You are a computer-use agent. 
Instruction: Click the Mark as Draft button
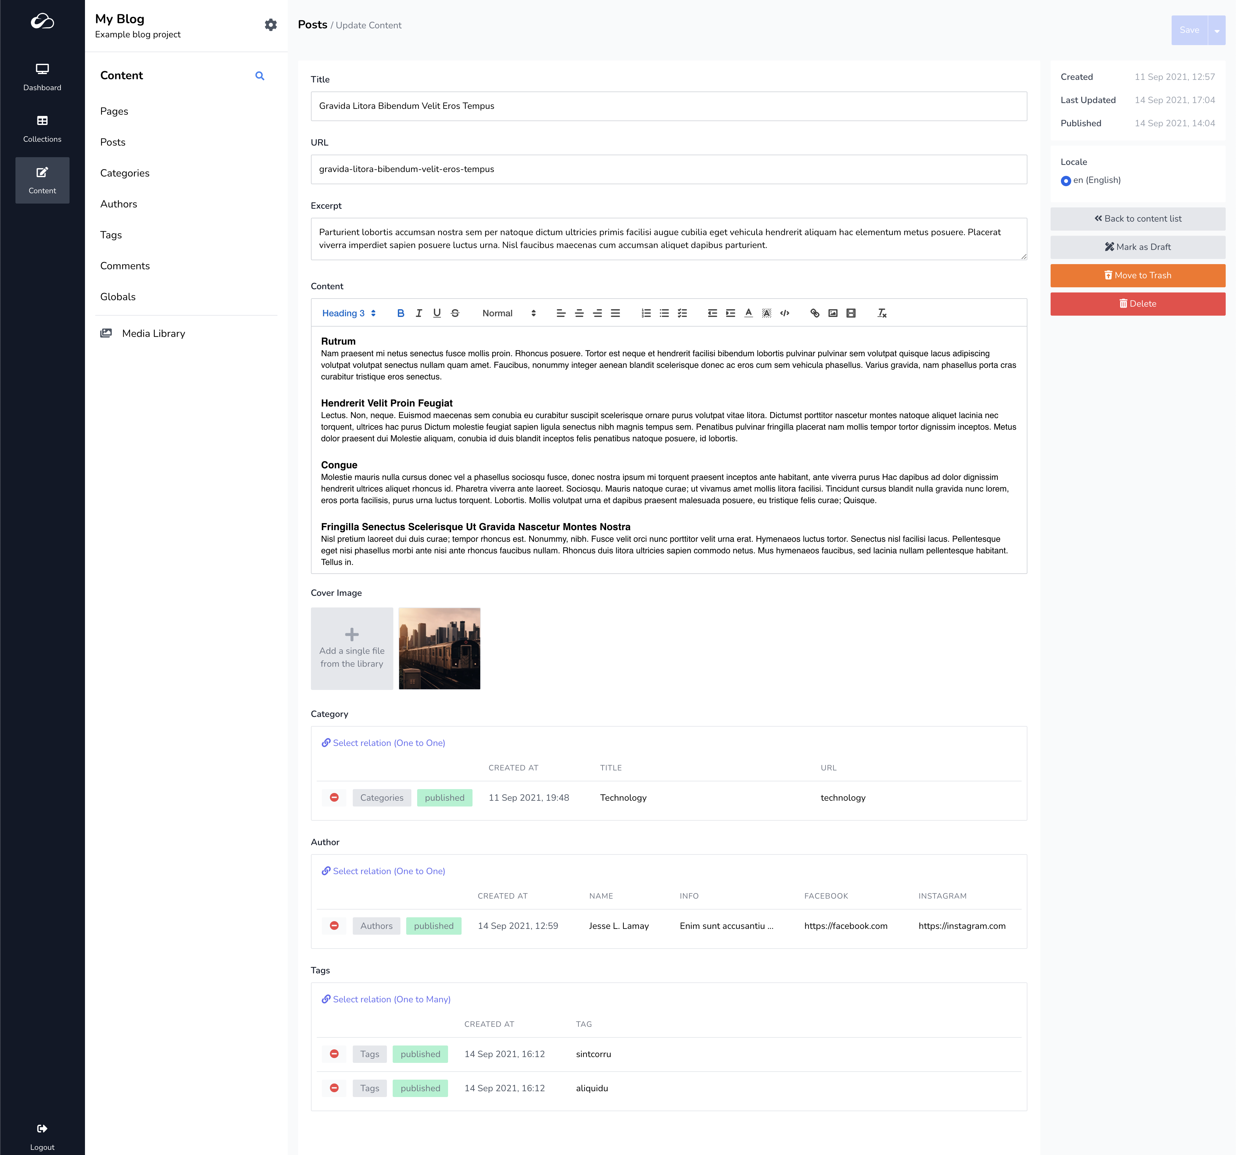pos(1137,247)
